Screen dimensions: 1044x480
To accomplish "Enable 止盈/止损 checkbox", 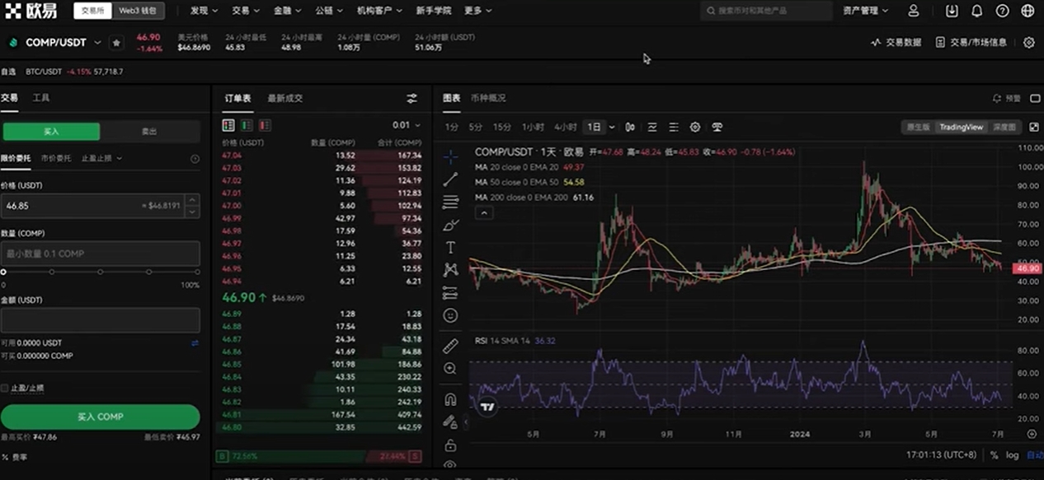I will [x=5, y=388].
